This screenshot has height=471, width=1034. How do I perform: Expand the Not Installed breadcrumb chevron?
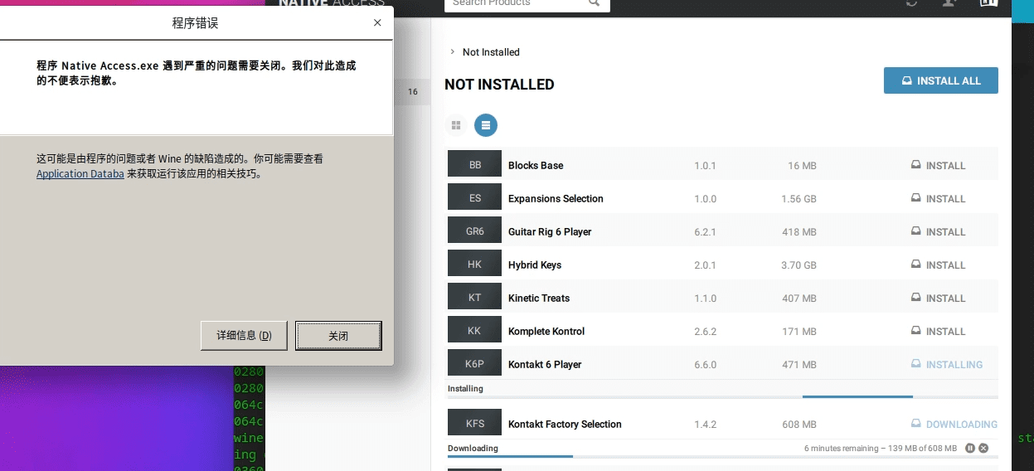pyautogui.click(x=452, y=51)
